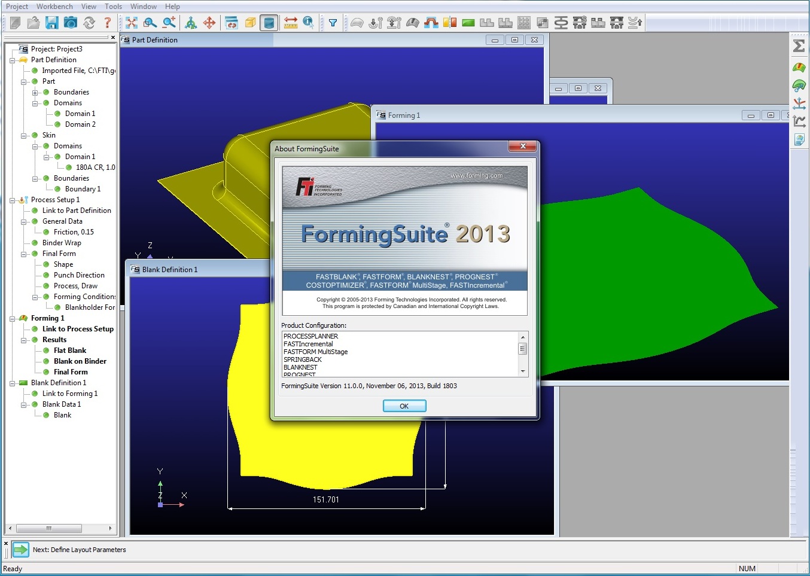Select Binder Wrap in the tree
810x576 pixels.
(x=62, y=243)
